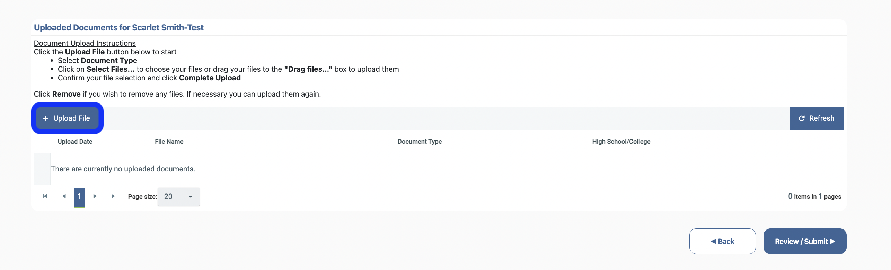This screenshot has width=891, height=270.
Task: Click the High School/College column header
Action: point(621,142)
